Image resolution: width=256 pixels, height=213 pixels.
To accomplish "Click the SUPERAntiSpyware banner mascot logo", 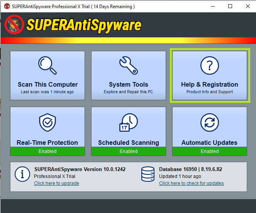I will coord(14,25).
